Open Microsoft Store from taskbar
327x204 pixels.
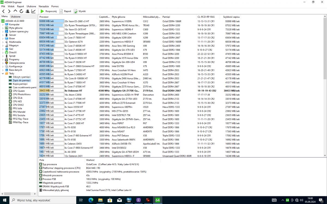(110, 200)
